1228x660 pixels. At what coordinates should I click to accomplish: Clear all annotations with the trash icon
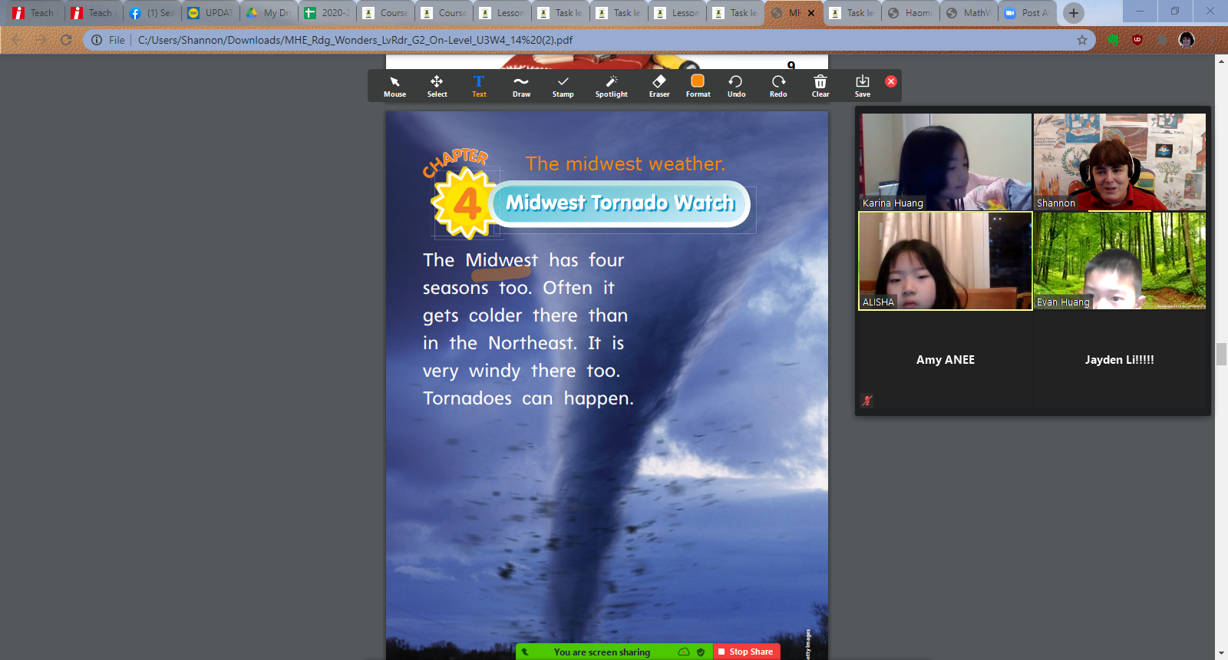tap(820, 86)
